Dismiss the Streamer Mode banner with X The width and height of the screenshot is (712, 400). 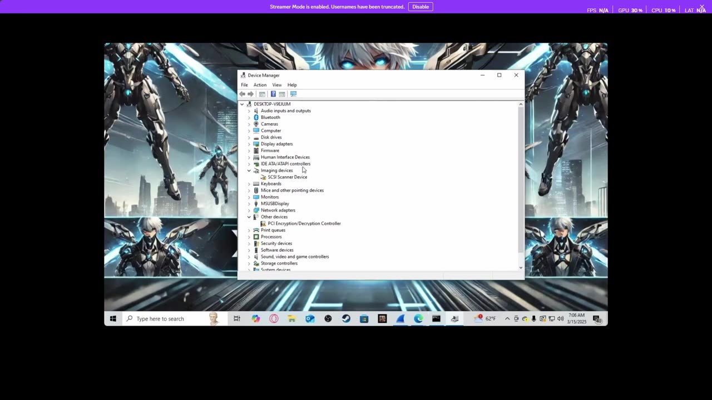(702, 7)
